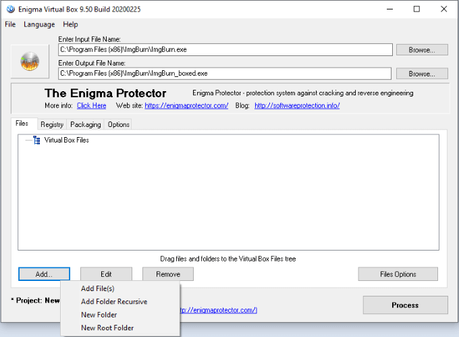Click Browse next to the input file name
Image resolution: width=459 pixels, height=337 pixels.
[422, 50]
